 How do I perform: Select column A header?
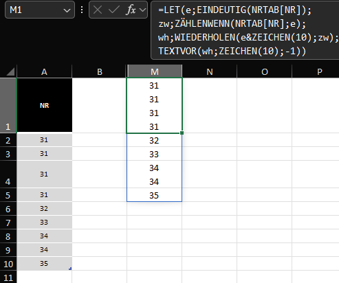click(x=44, y=72)
